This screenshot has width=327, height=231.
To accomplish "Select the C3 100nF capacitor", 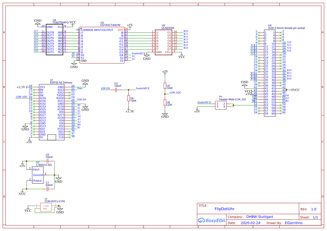I will point(116,90).
